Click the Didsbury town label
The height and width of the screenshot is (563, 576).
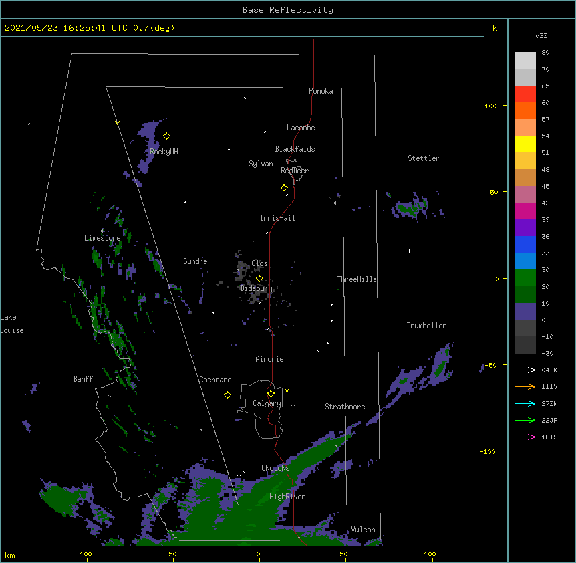257,288
